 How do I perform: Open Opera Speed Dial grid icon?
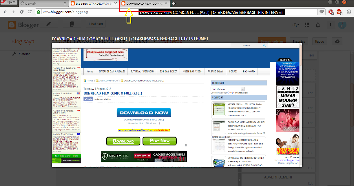pos(30,12)
